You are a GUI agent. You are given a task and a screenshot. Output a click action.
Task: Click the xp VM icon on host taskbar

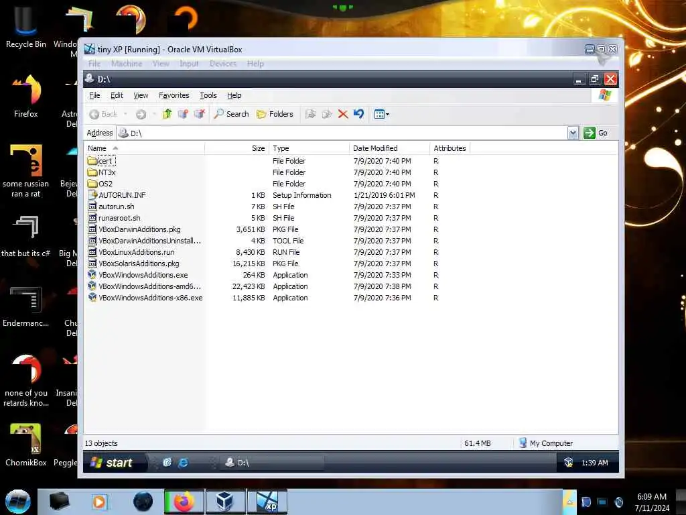[x=267, y=502]
